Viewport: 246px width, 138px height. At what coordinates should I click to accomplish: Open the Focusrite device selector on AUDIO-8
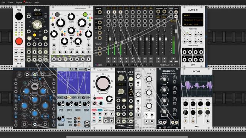(193, 20)
